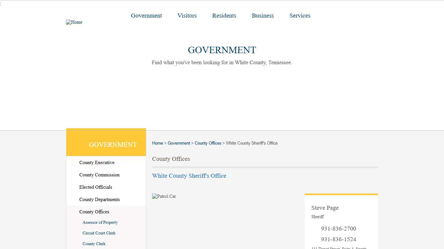The image size is (444, 249).
Task: Expand the County Offices sidebar section
Action: [x=94, y=212]
